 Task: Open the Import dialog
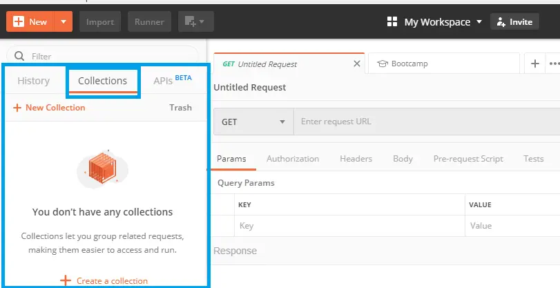[100, 21]
